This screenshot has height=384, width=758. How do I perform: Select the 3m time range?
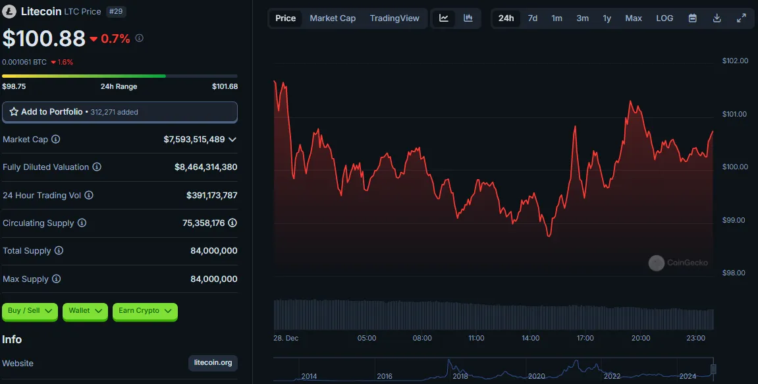tap(583, 18)
